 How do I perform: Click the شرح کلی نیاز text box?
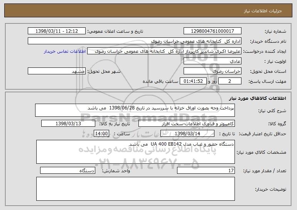(x=135, y=110)
